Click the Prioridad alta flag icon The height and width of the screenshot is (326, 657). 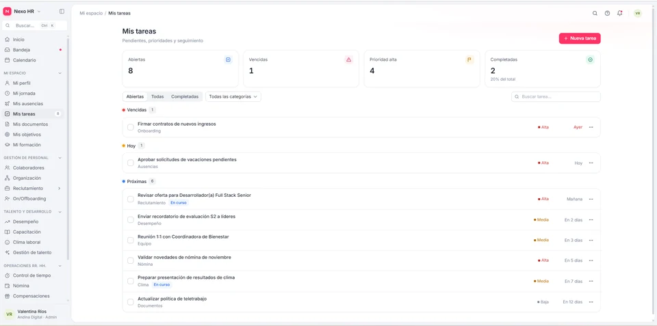[469, 60]
